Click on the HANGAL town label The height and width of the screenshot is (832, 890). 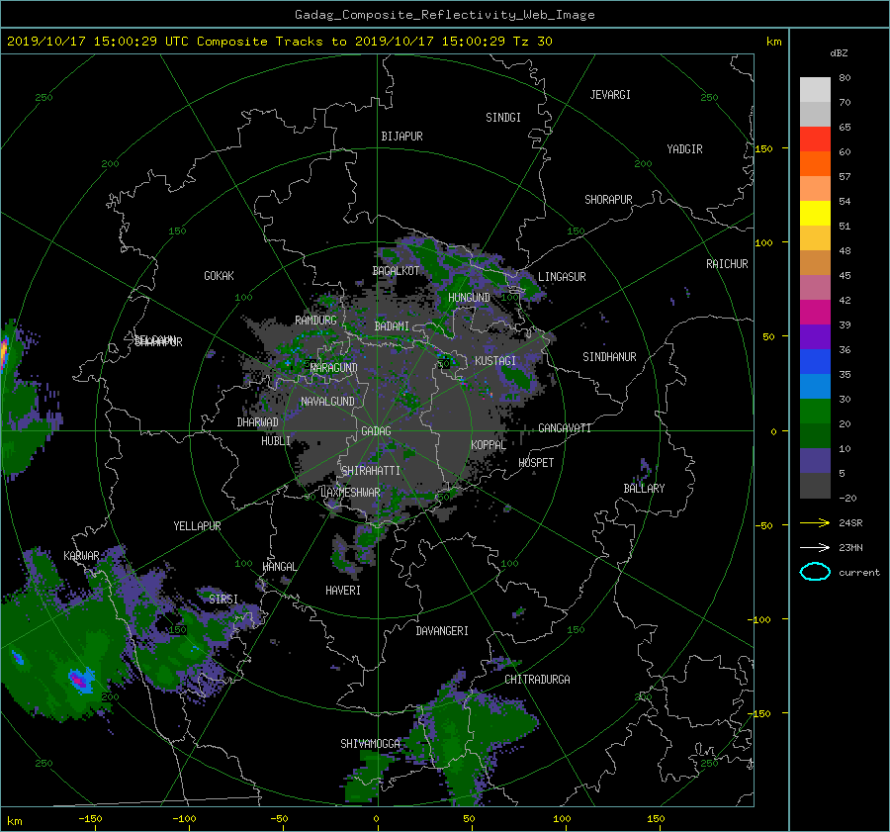click(279, 567)
